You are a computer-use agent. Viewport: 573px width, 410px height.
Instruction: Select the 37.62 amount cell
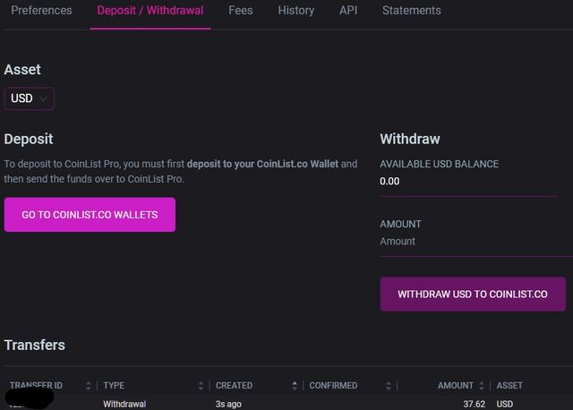[x=475, y=404]
